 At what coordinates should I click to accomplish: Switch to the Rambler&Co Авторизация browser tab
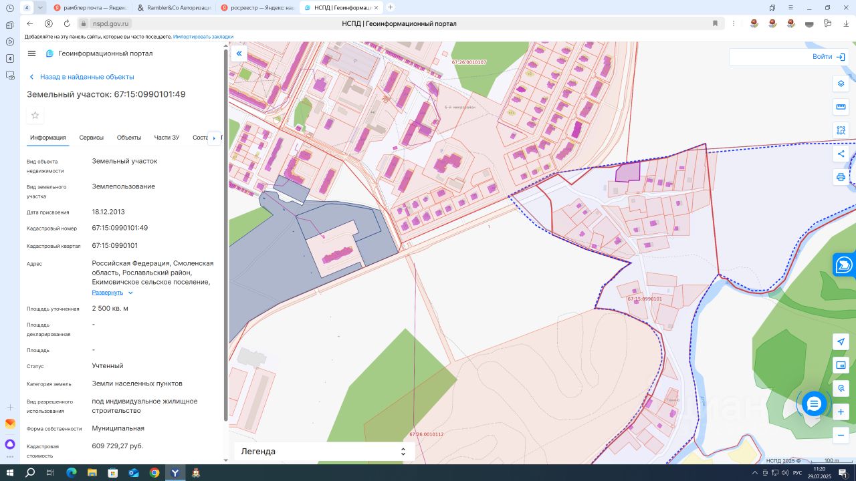tap(173, 8)
